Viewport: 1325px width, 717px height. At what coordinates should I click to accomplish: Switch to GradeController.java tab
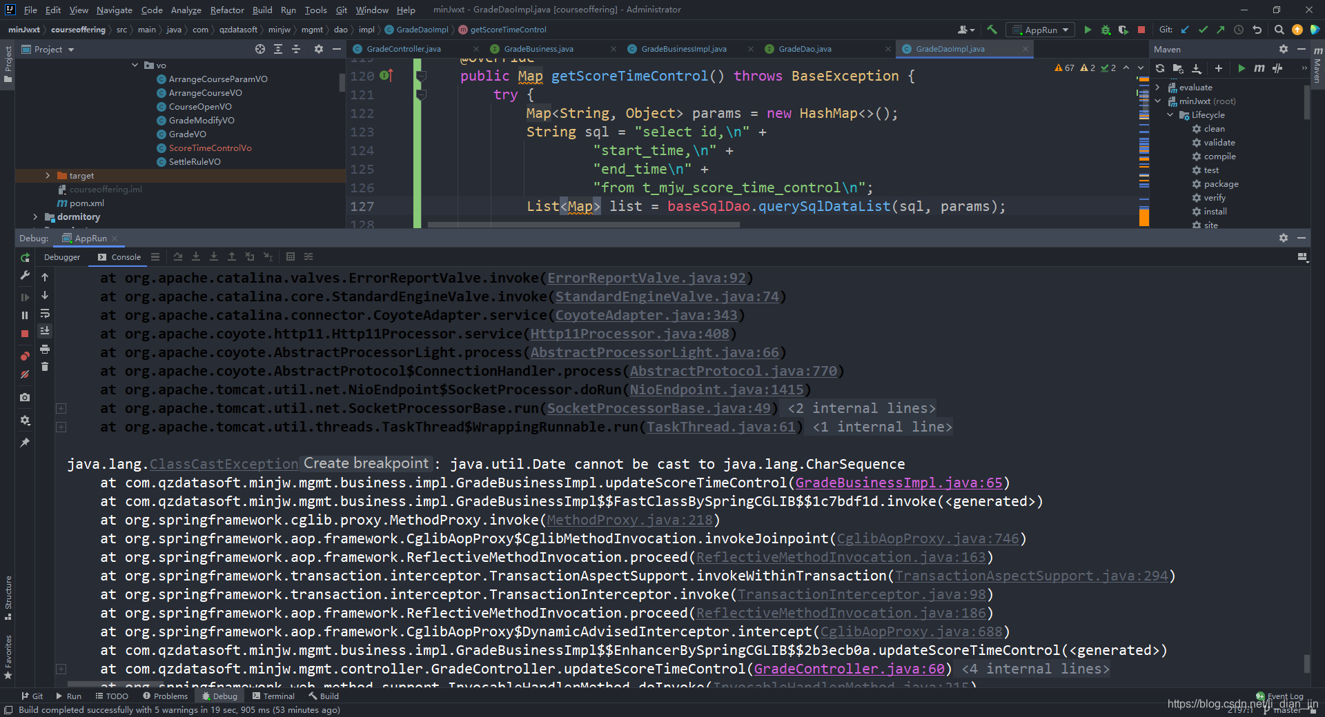pos(404,49)
